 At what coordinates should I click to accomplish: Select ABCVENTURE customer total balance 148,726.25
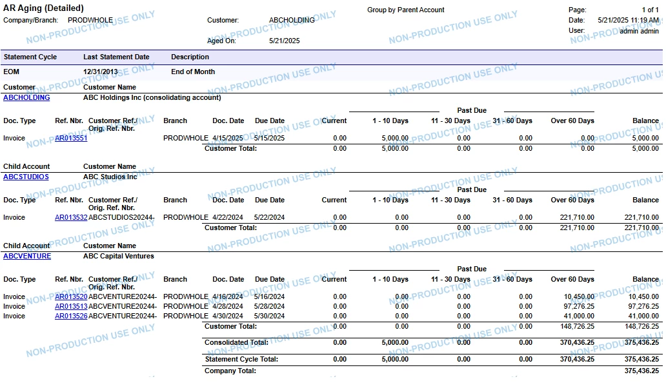(x=641, y=327)
